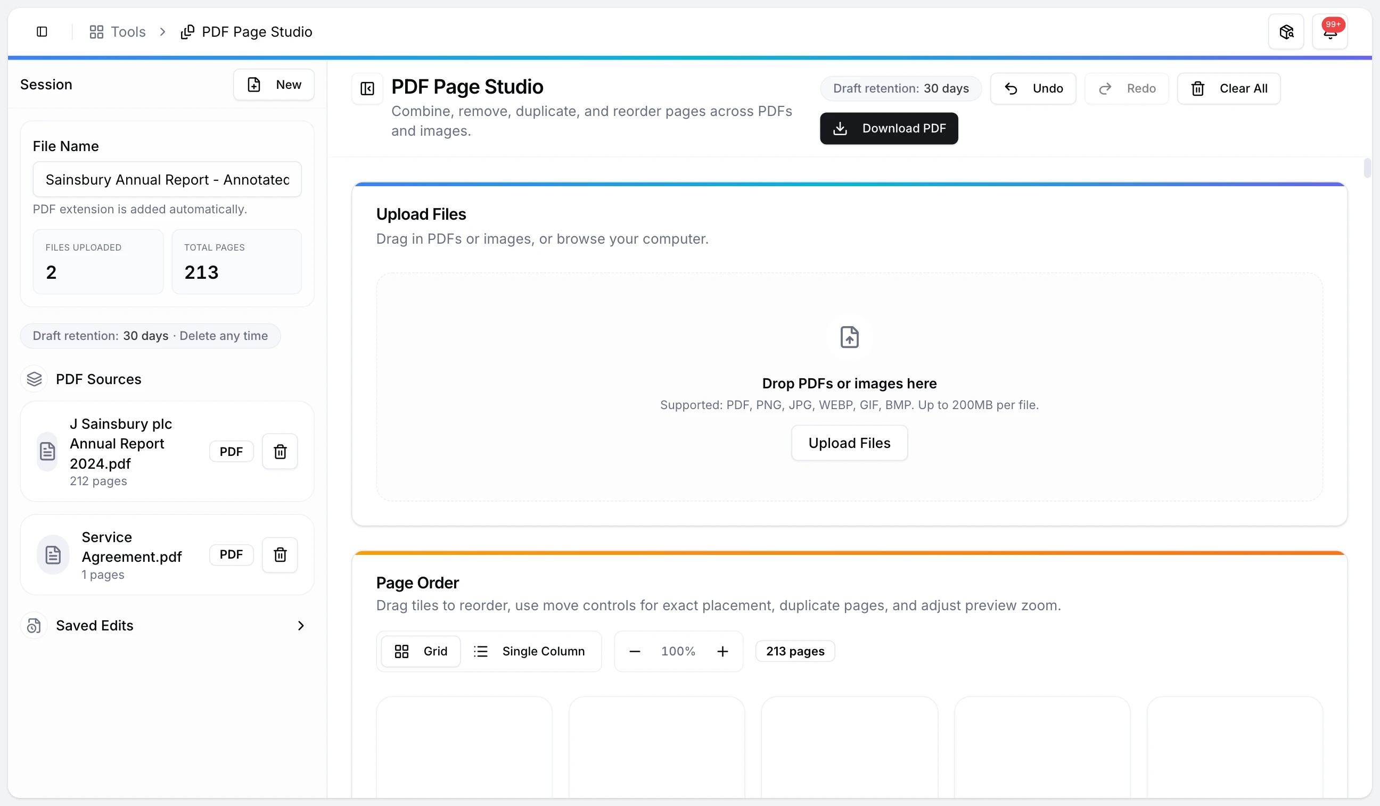The width and height of the screenshot is (1380, 806).
Task: Click the third page thumbnail tile
Action: click(849, 747)
